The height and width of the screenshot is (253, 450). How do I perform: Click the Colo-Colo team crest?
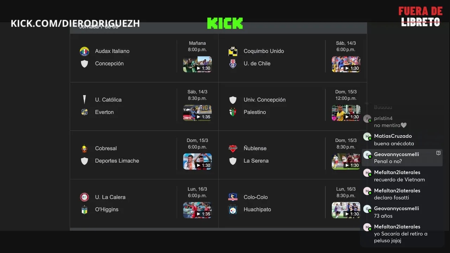(x=233, y=197)
